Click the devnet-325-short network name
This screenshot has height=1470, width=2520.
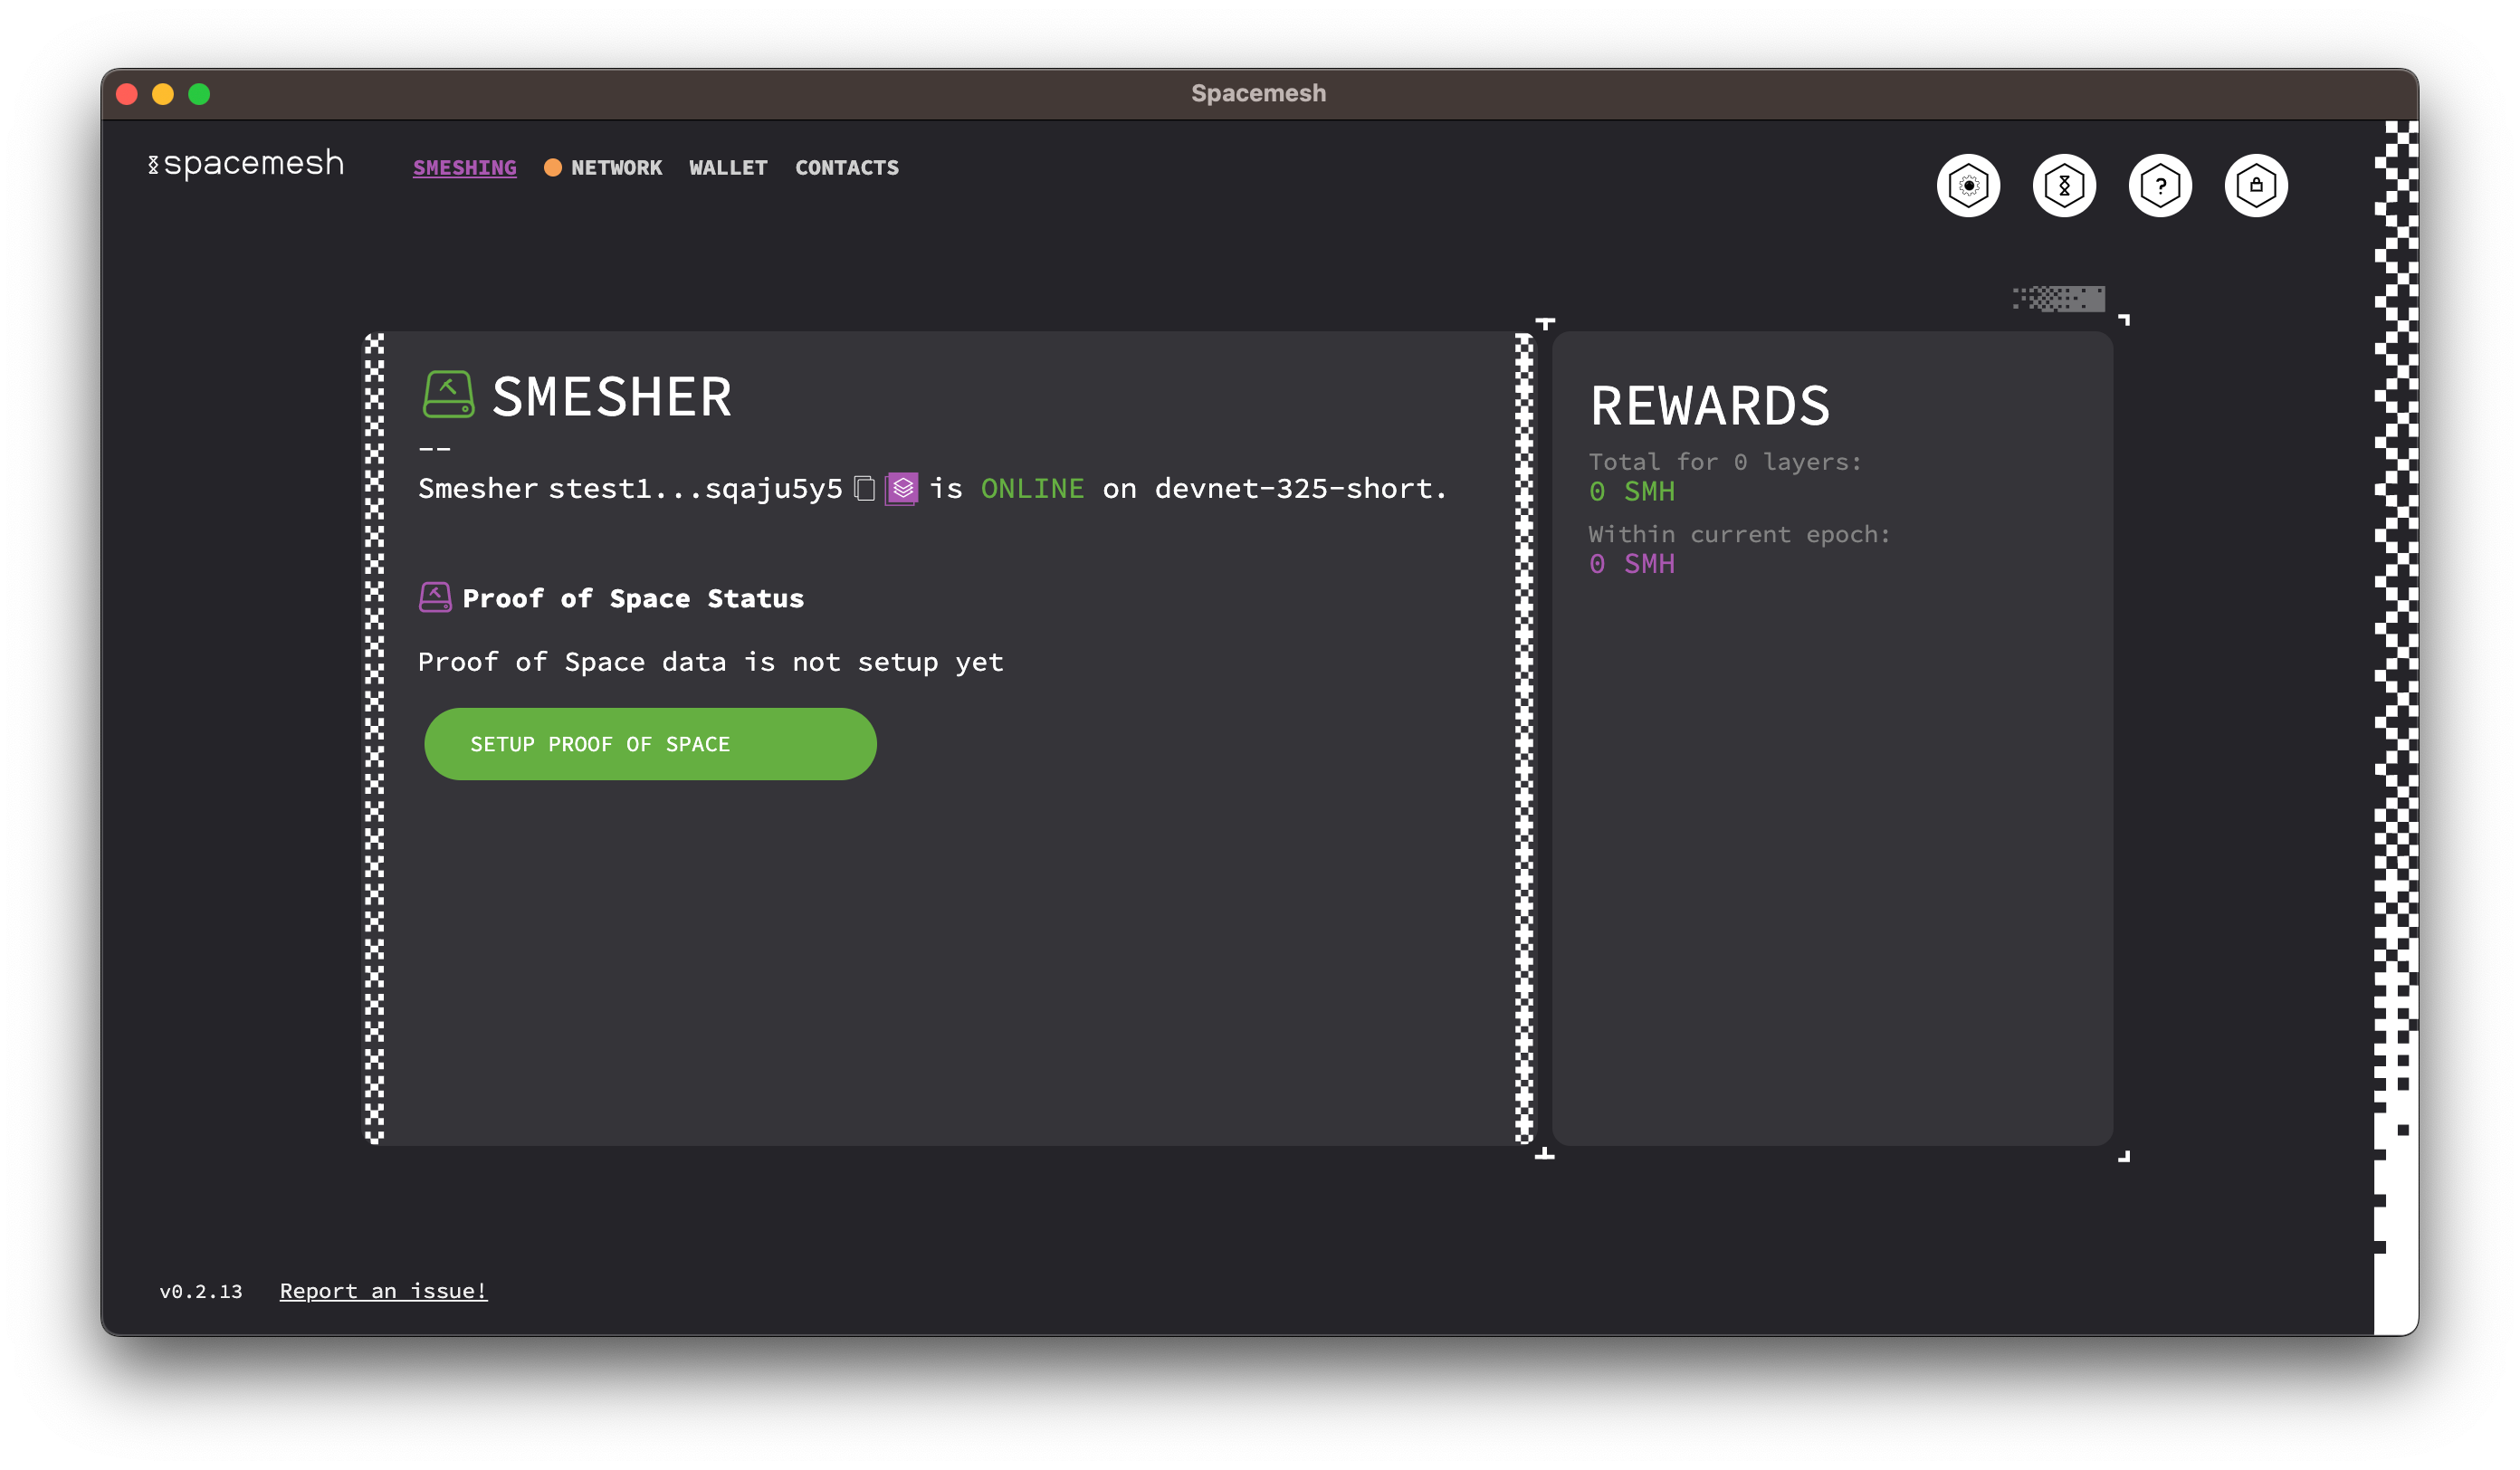1293,488
